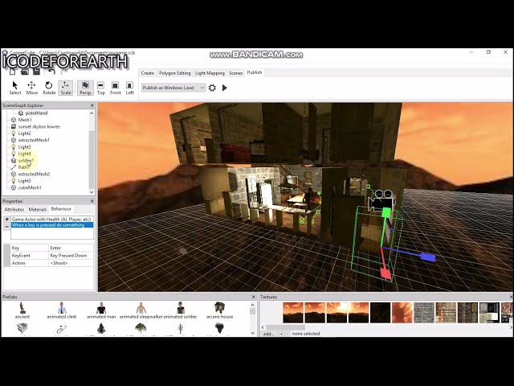Open the Polygon Editing tab

174,73
